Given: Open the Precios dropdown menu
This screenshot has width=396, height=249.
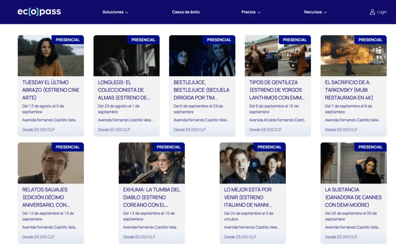Looking at the screenshot, I should pos(251,12).
